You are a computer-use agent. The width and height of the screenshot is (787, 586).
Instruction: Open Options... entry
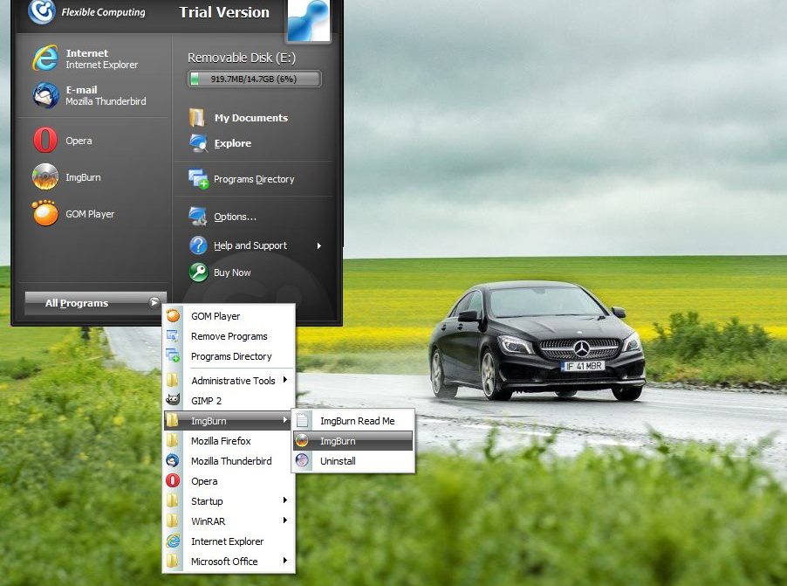[x=235, y=217]
